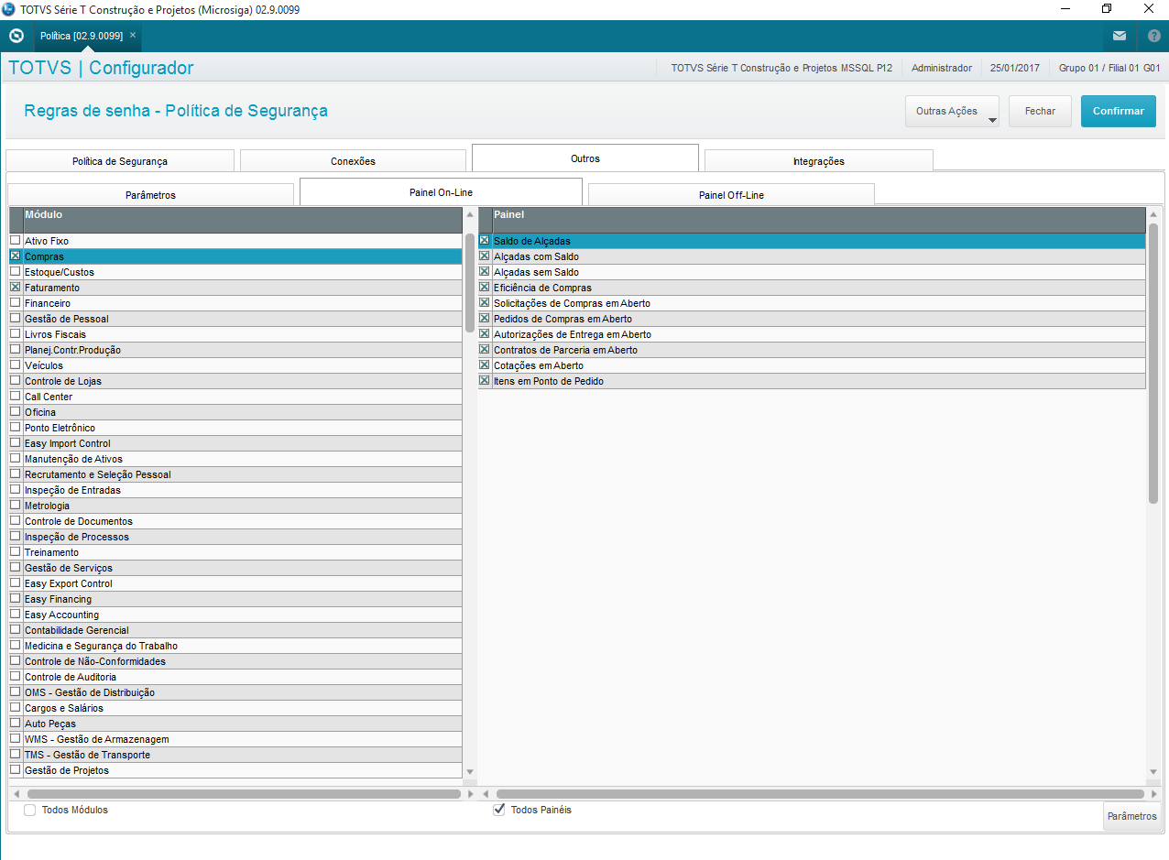Check the Easy Import Control checkbox
Image resolution: width=1169 pixels, height=860 pixels.
pos(15,442)
